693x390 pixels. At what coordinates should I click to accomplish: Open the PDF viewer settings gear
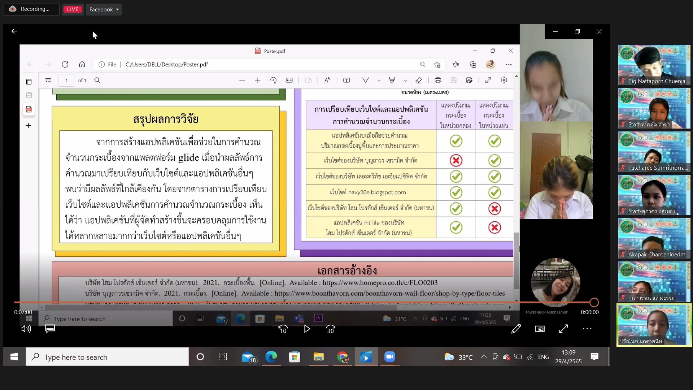[504, 80]
